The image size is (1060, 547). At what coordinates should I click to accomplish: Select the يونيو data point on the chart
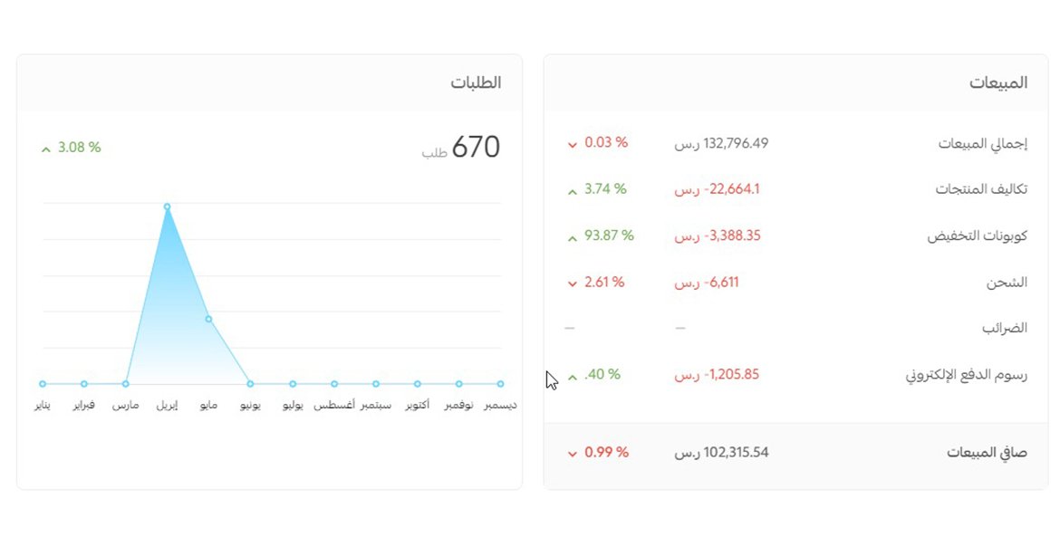click(x=250, y=384)
